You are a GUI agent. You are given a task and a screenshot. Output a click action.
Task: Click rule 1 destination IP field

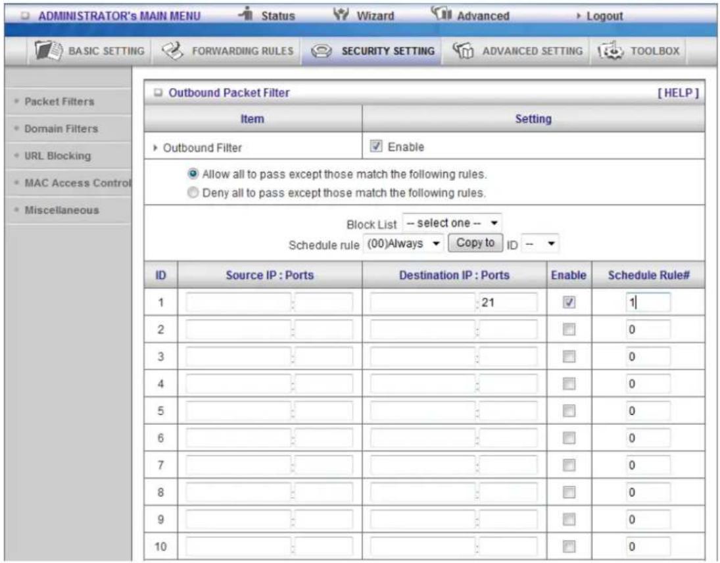click(x=423, y=302)
